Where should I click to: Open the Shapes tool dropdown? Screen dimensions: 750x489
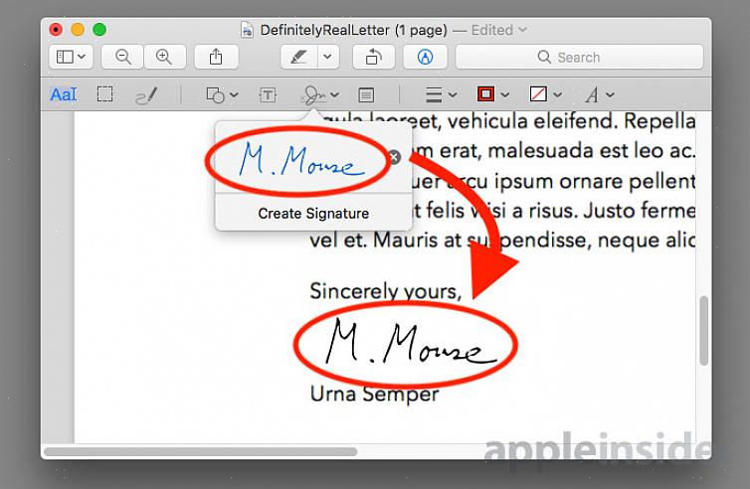(222, 94)
